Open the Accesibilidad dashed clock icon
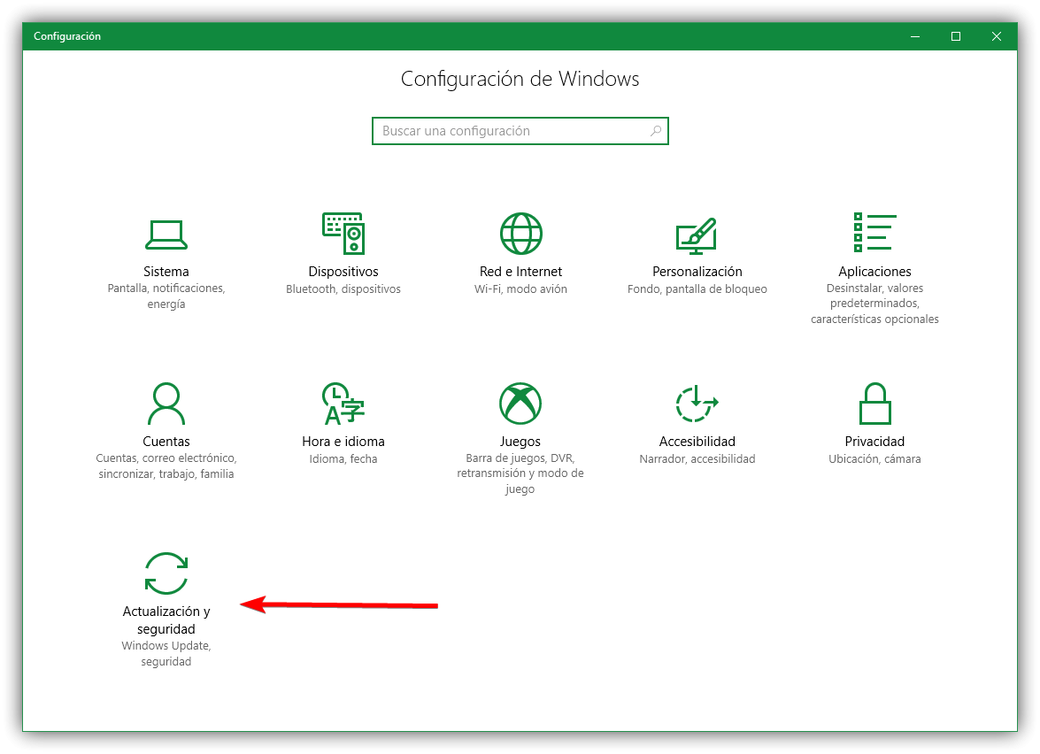1040x754 pixels. (697, 404)
